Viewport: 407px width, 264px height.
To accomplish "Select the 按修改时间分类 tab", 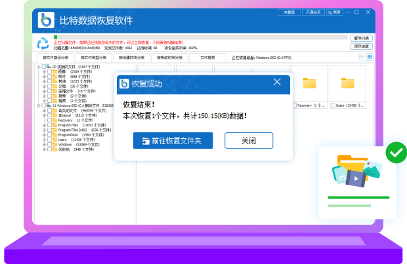I will pyautogui.click(x=170, y=58).
